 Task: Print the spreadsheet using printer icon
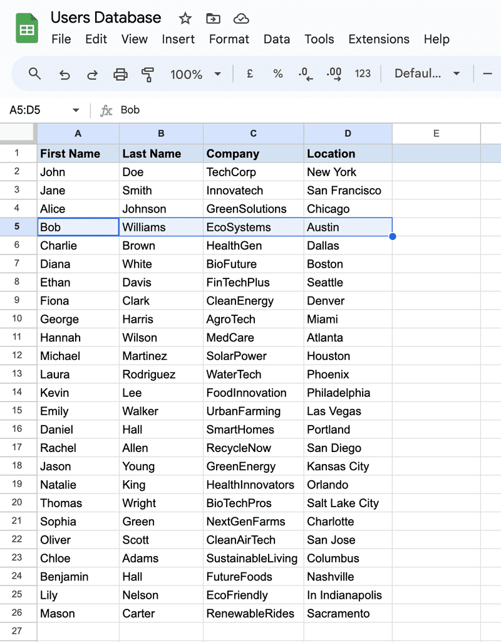(x=120, y=75)
